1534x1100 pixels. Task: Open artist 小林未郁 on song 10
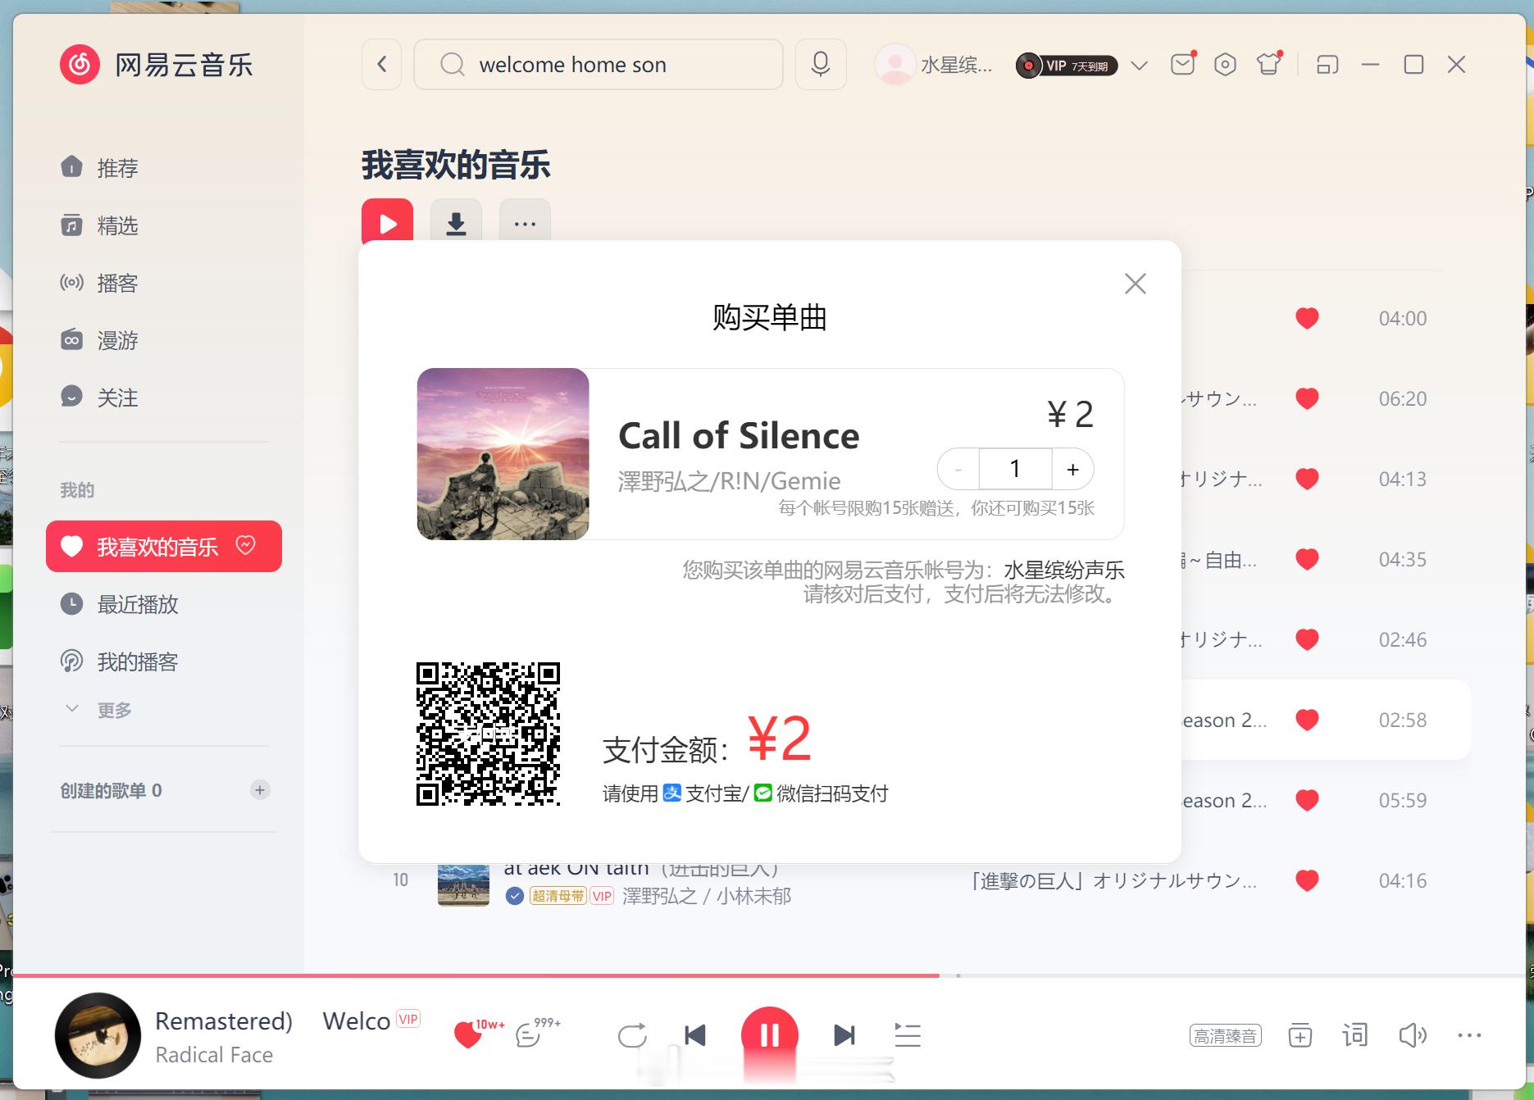(754, 896)
